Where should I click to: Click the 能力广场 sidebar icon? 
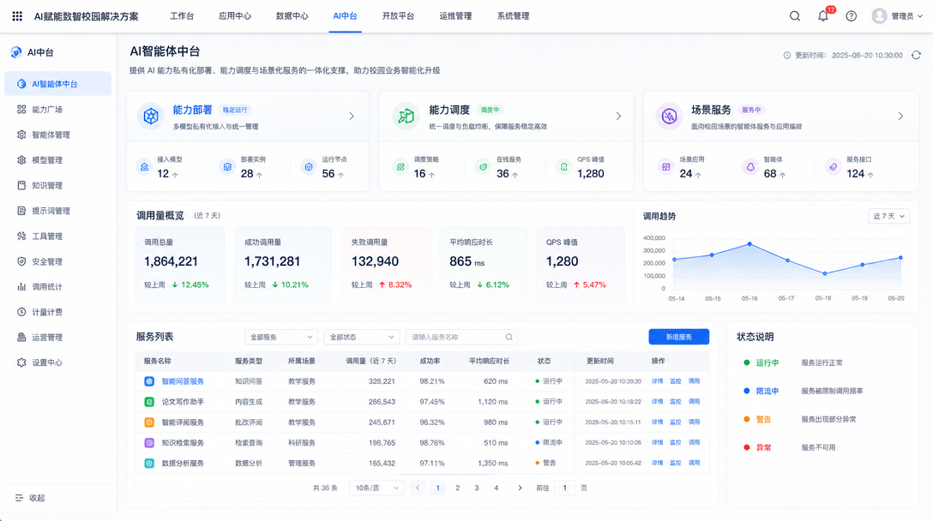21,110
